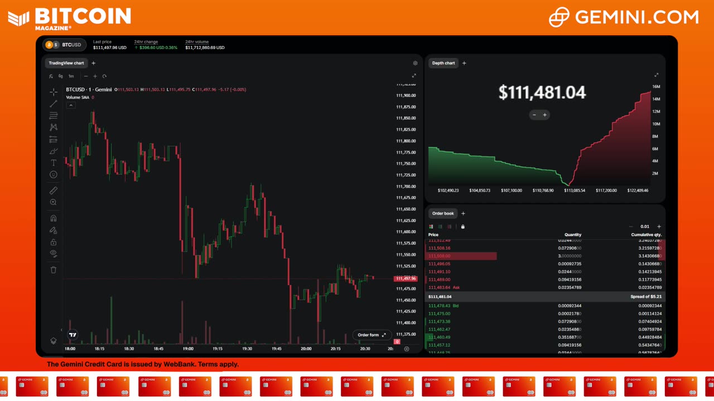
Task: Open the Gemini.com logo link
Action: [x=624, y=17]
